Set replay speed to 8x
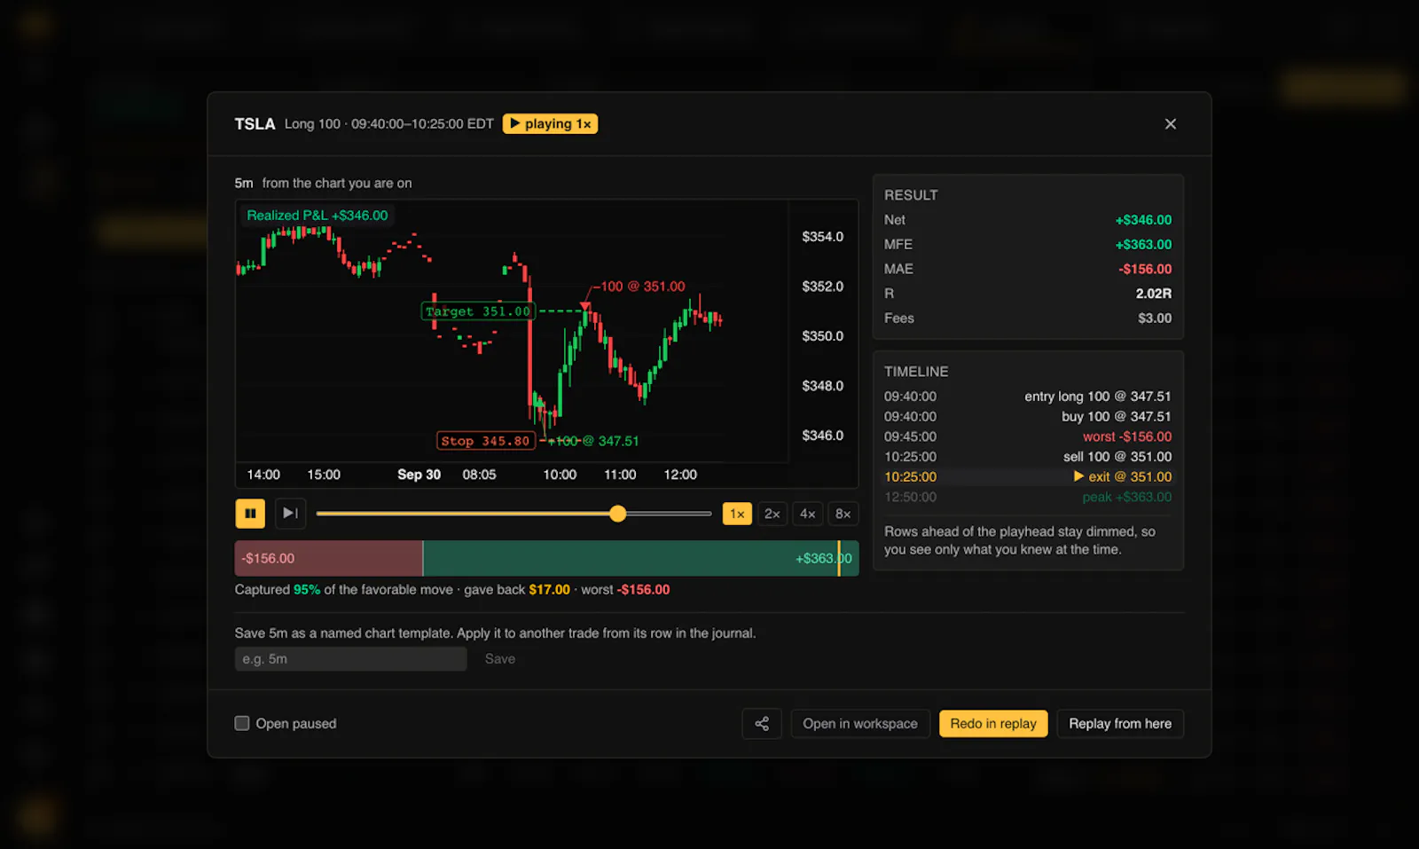 pyautogui.click(x=843, y=514)
